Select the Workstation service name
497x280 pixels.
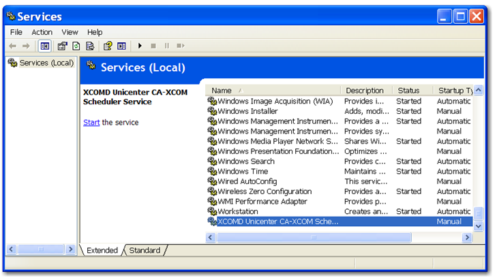[238, 211]
